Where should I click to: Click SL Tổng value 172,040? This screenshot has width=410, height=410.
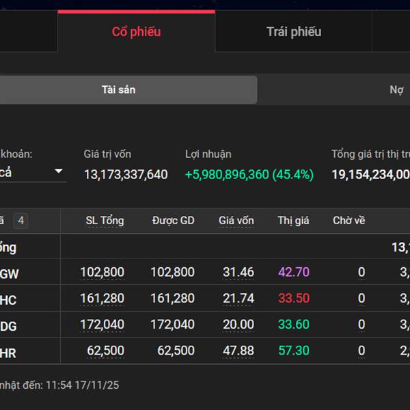pyautogui.click(x=102, y=324)
